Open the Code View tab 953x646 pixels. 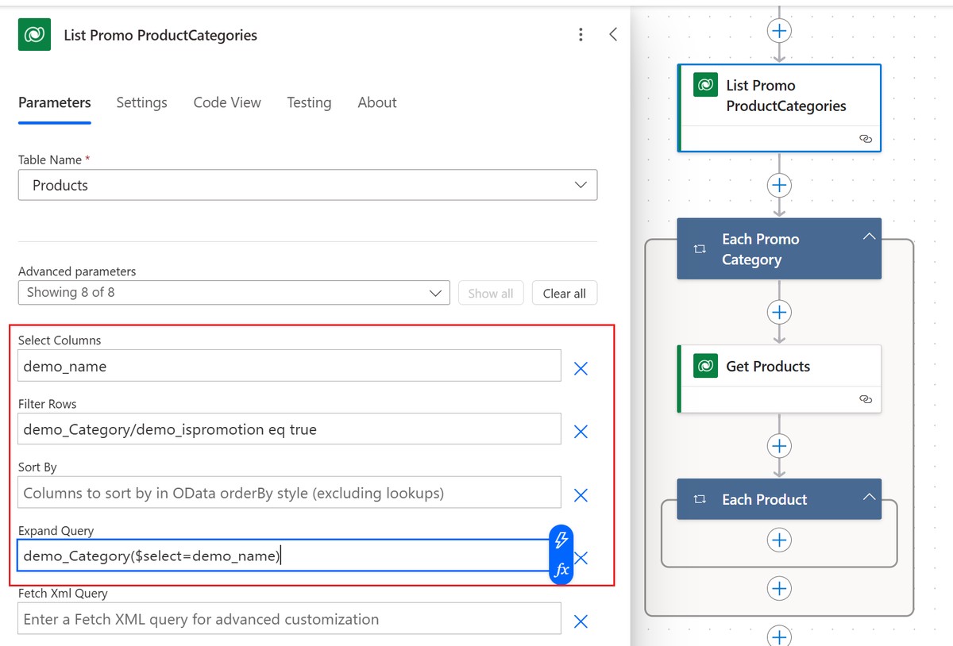227,102
